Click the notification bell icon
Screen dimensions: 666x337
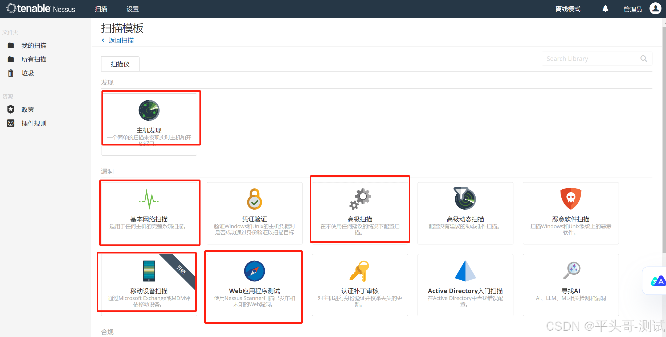(605, 9)
